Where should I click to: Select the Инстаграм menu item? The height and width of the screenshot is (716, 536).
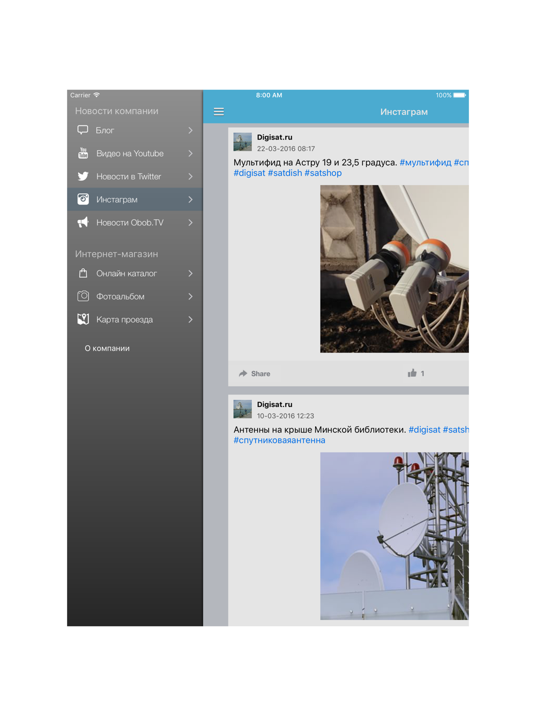coord(135,200)
